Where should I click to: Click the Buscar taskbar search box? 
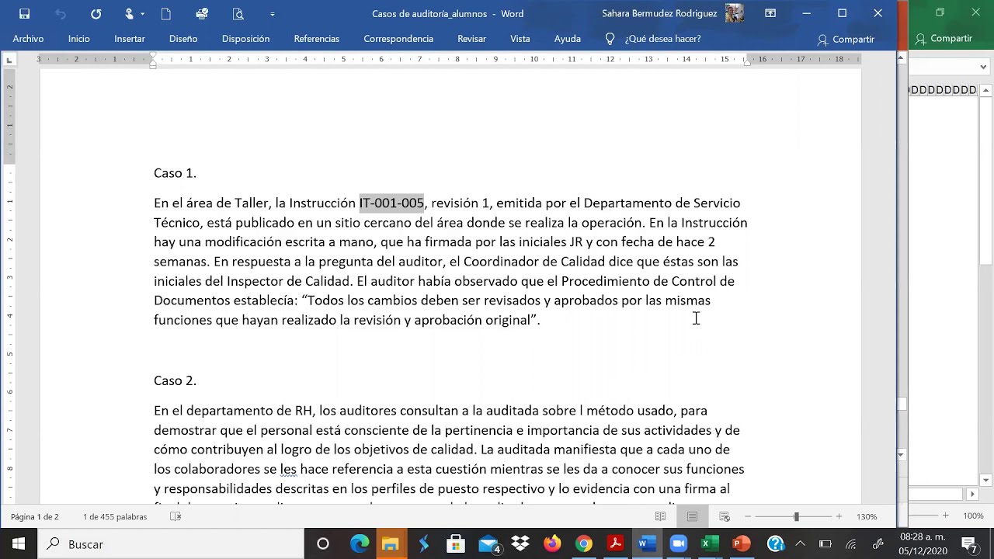coord(171,544)
